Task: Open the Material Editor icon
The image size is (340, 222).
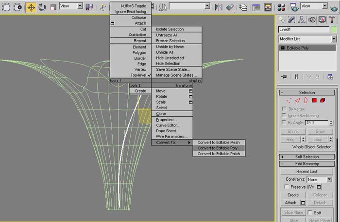Action: [281, 7]
